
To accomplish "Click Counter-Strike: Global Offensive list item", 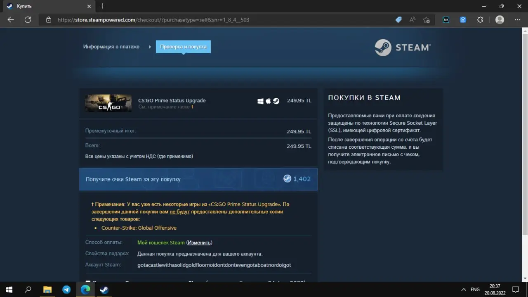I will pos(139,228).
